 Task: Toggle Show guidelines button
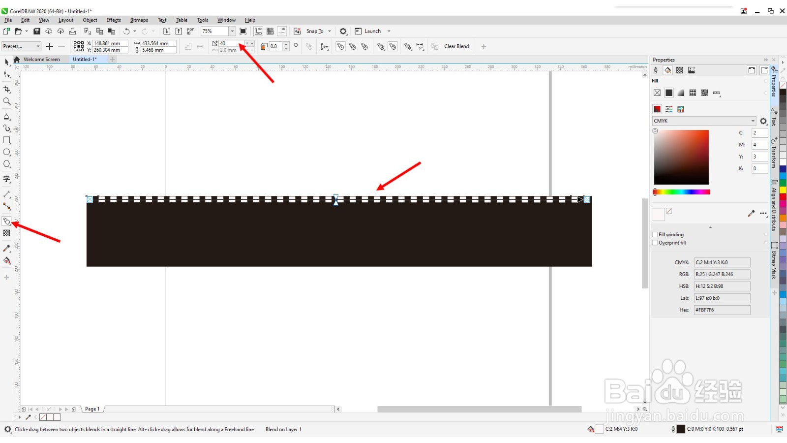point(282,31)
